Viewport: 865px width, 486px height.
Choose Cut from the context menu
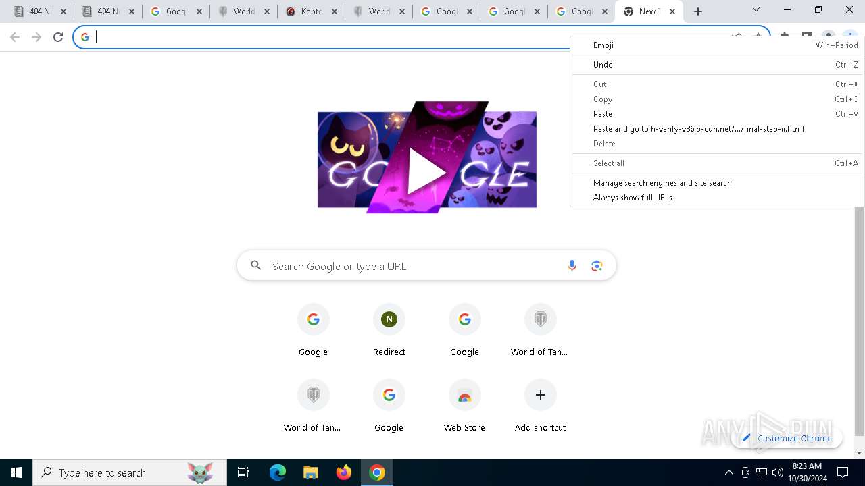point(717,84)
